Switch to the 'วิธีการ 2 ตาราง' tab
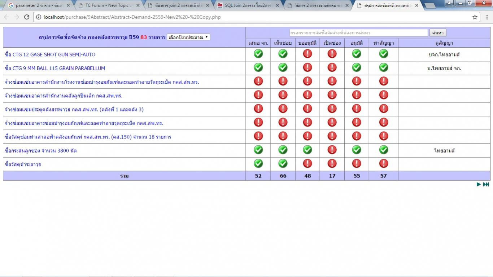 coord(319,5)
